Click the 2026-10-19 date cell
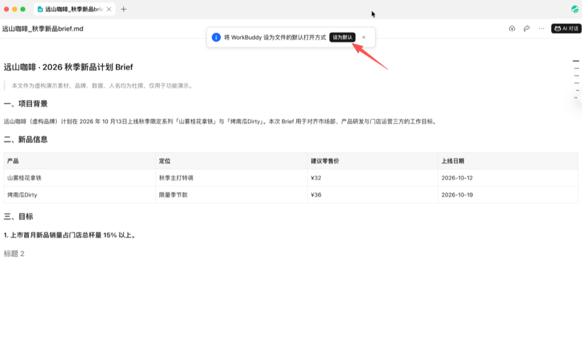Viewport: 582px width, 344px height. (508, 195)
